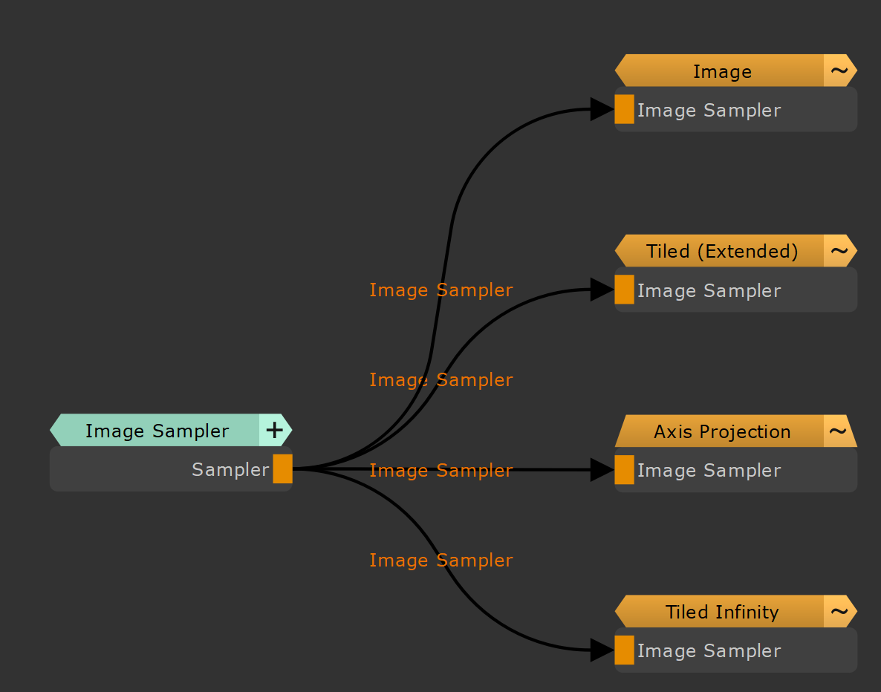The height and width of the screenshot is (692, 881).
Task: Click the Image Sampler input label under Image
Action: point(709,111)
